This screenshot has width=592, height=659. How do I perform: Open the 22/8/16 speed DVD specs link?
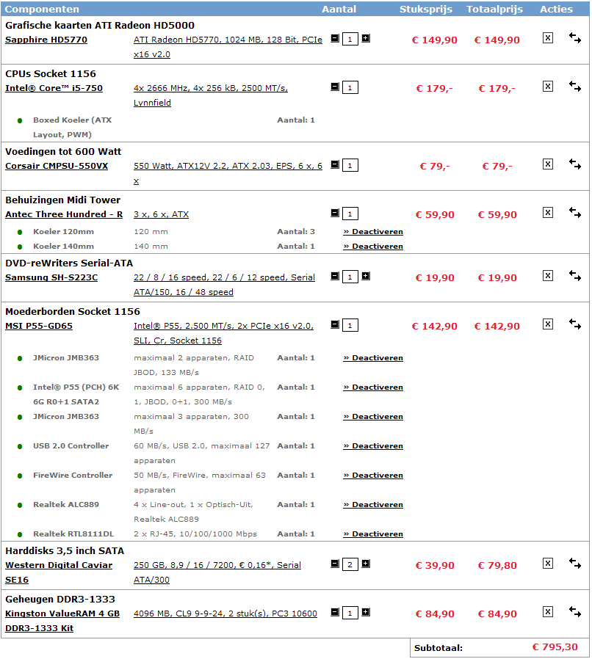tap(224, 285)
